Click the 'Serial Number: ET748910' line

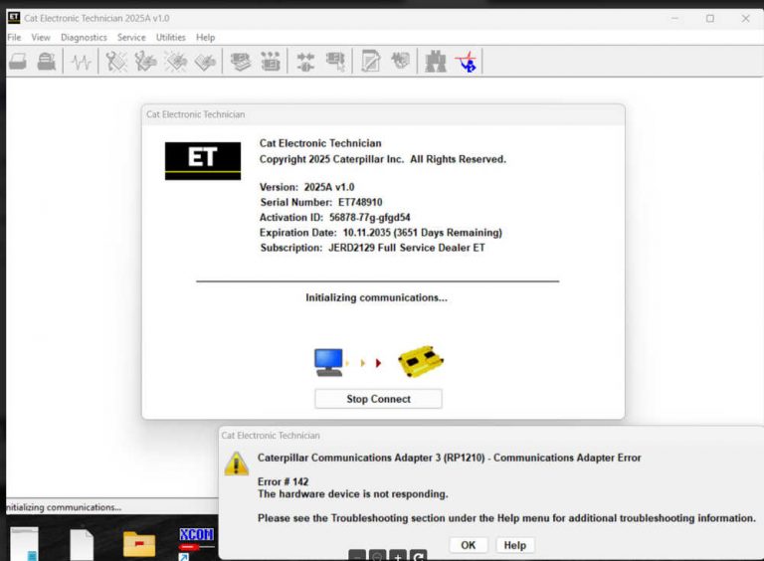321,202
